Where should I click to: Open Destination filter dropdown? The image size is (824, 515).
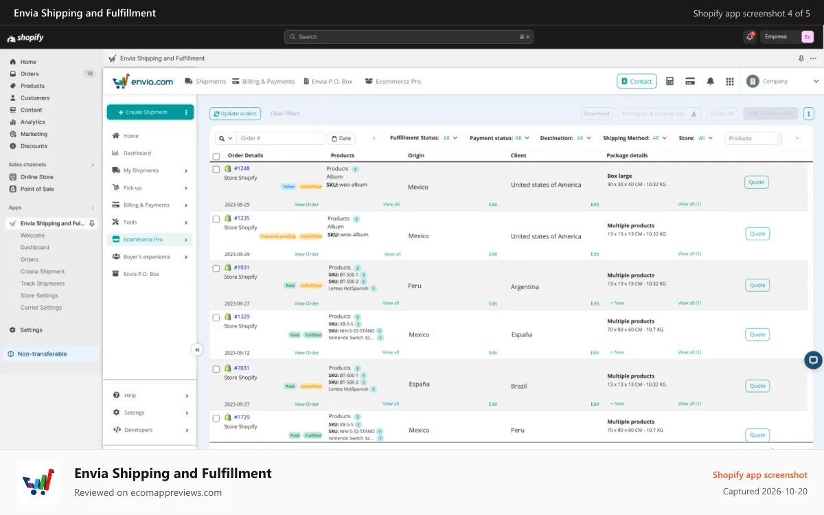click(x=584, y=138)
